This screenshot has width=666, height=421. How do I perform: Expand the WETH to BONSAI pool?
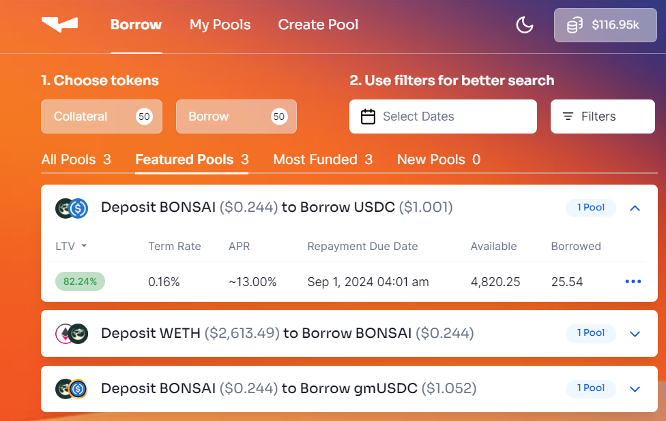(635, 334)
